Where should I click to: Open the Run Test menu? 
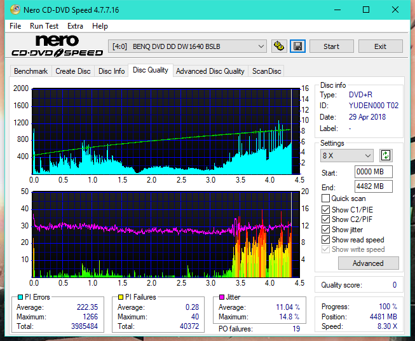tap(44, 26)
